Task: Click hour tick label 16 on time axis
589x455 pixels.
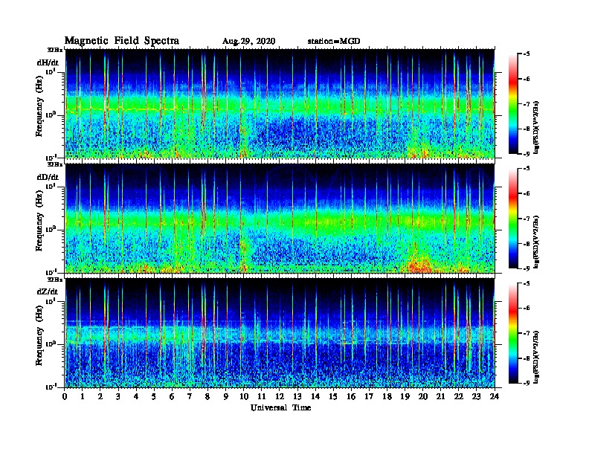Action: click(351, 397)
